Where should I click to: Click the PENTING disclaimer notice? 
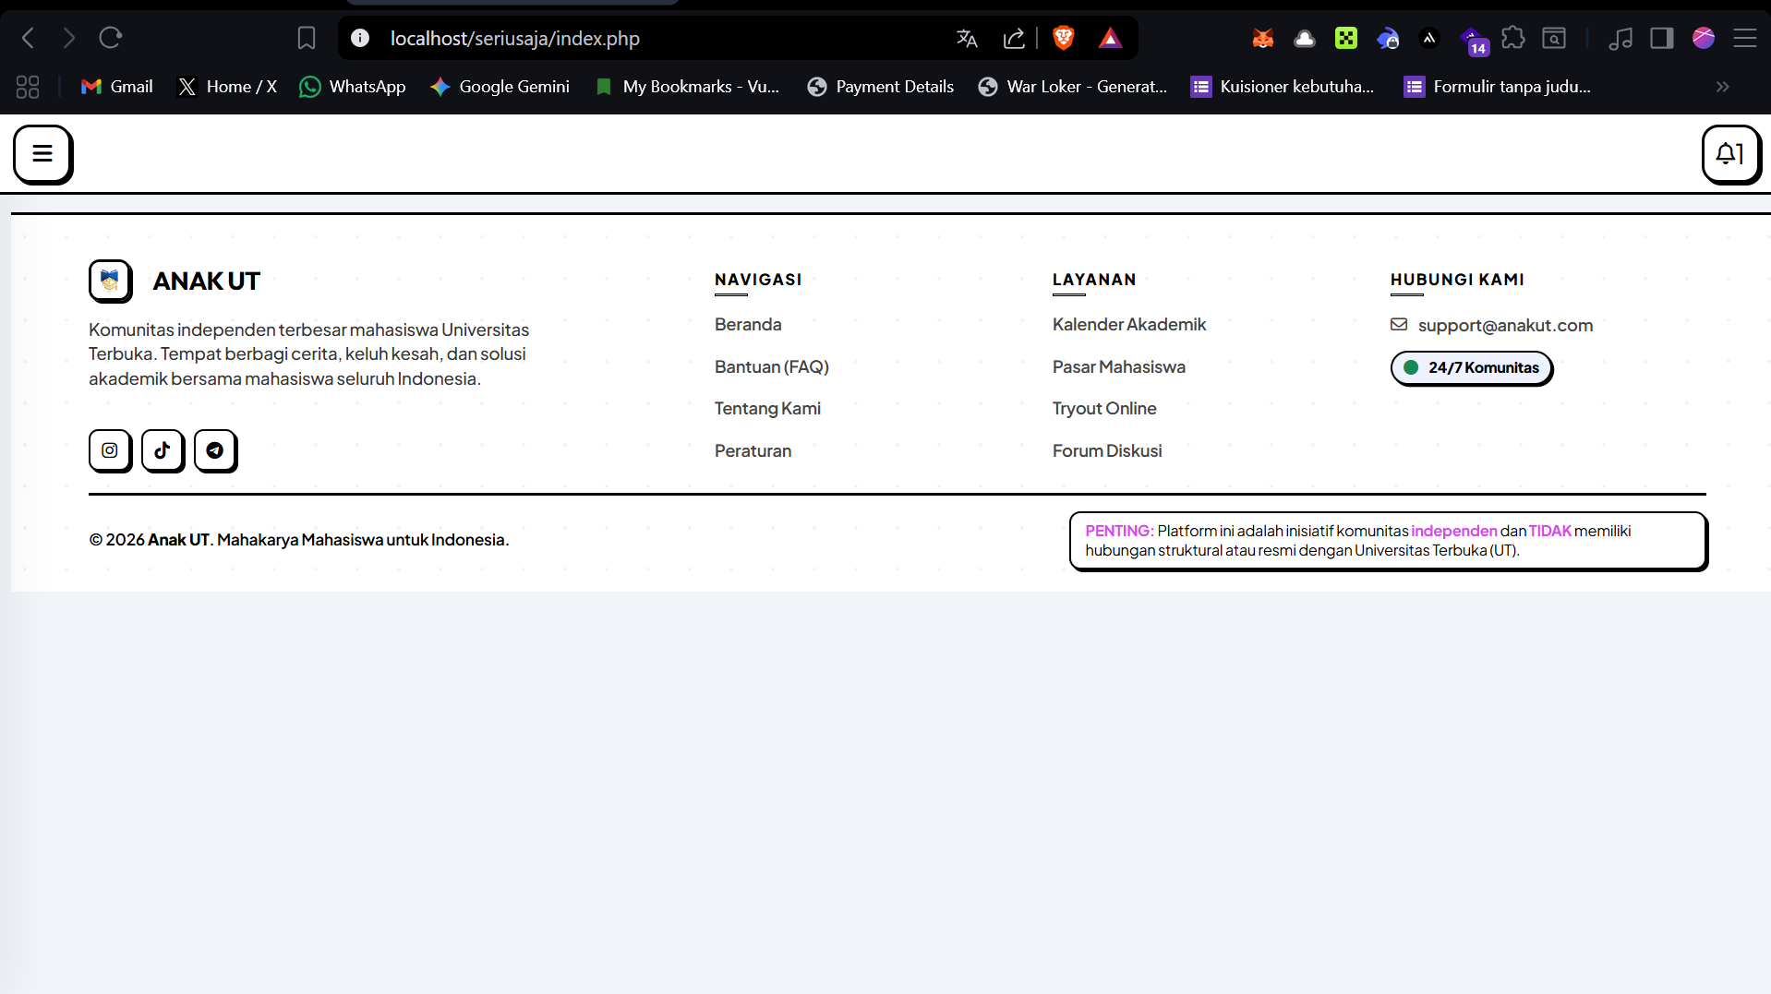point(1389,541)
